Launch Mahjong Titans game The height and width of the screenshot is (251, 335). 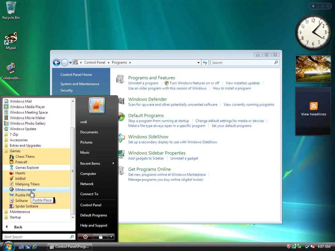27,184
